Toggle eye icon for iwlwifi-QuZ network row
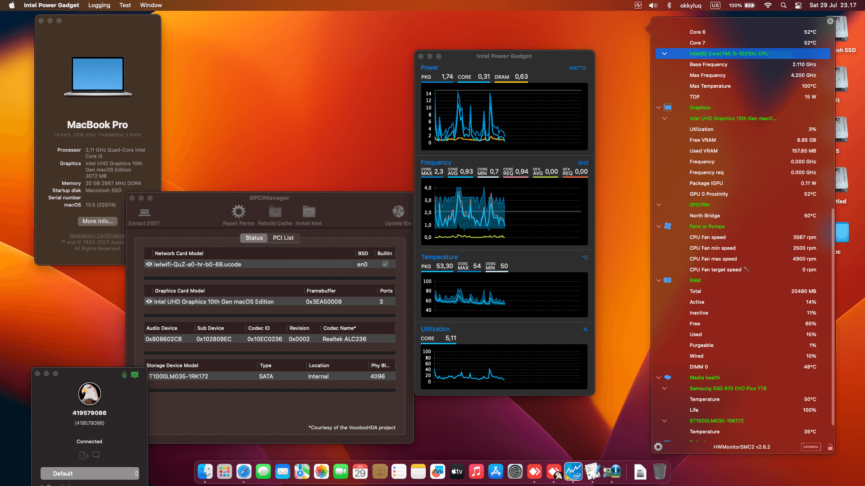This screenshot has height=486, width=865. click(149, 264)
